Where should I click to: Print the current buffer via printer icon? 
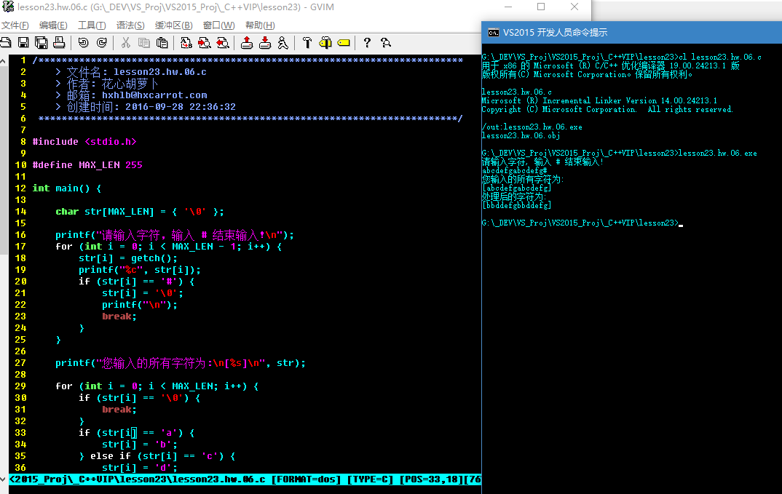59,43
